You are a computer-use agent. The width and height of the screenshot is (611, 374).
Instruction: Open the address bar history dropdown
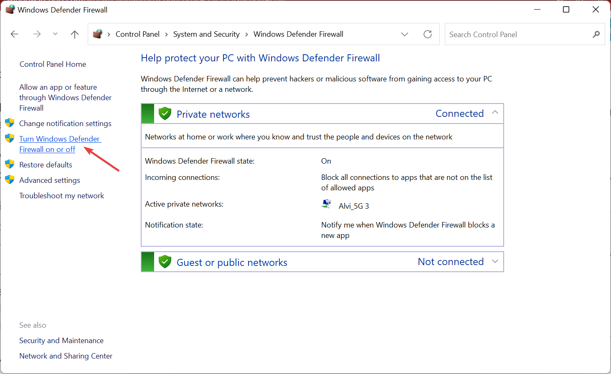(405, 34)
